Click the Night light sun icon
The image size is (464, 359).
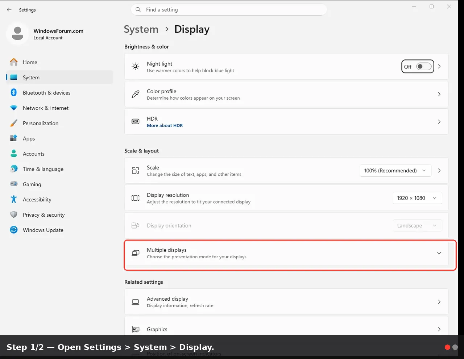click(x=135, y=67)
